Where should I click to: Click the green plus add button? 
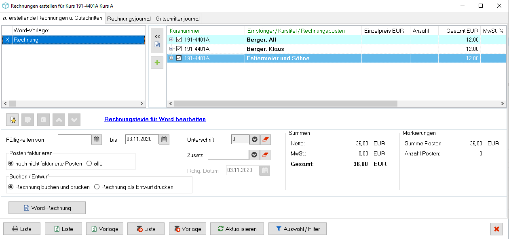[x=157, y=63]
